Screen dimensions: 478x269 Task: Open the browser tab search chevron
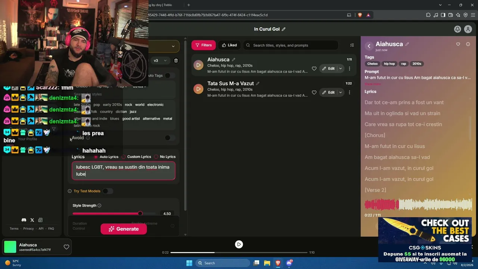click(441, 5)
